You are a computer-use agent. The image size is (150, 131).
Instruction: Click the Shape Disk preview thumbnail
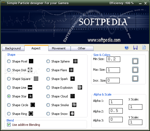coord(30,70)
